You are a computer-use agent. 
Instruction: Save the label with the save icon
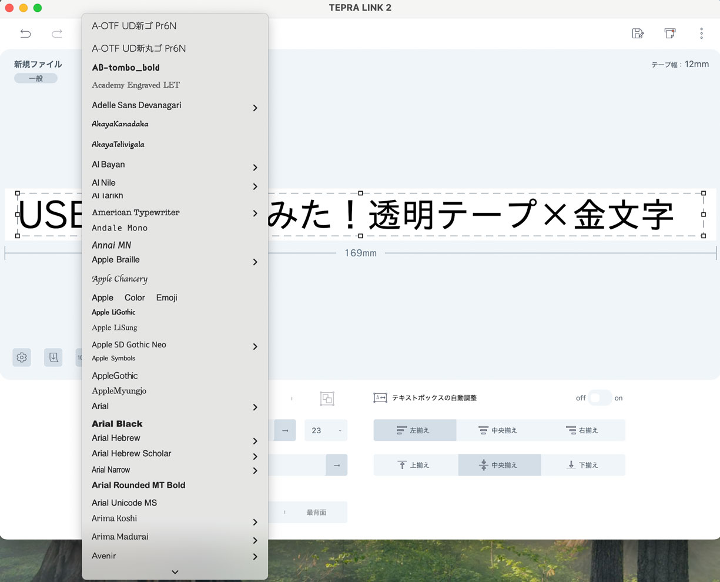click(x=638, y=34)
